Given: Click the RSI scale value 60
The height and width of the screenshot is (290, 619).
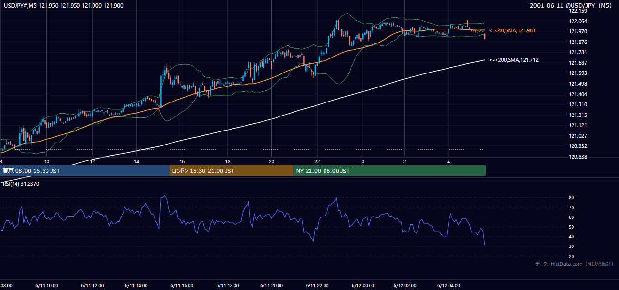Looking at the screenshot, I should (x=571, y=217).
